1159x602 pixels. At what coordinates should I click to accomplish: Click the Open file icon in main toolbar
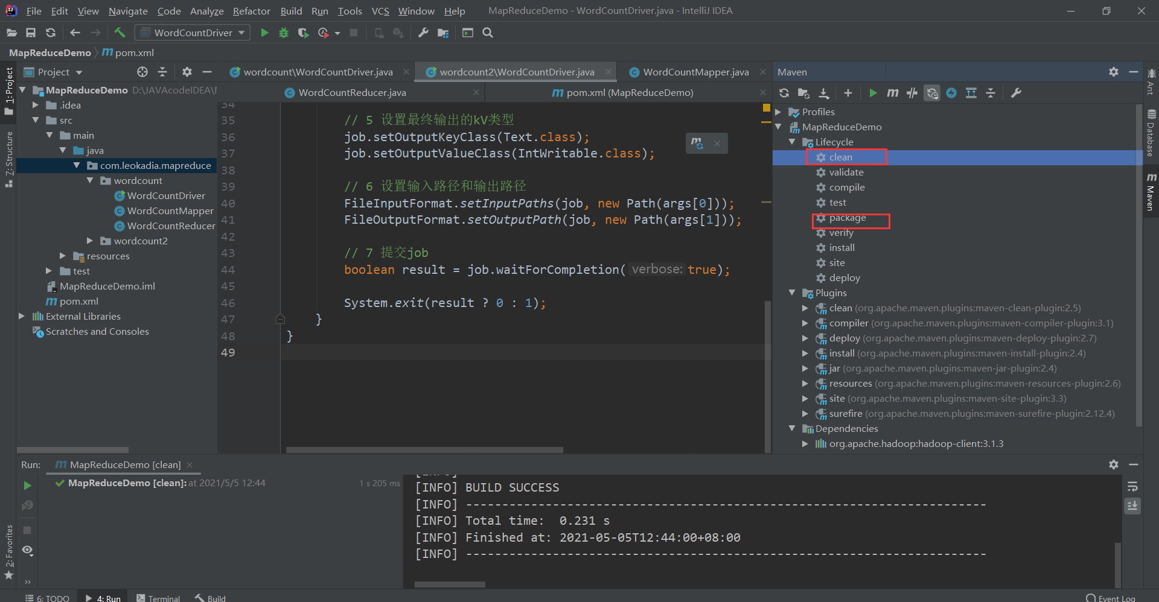point(11,33)
